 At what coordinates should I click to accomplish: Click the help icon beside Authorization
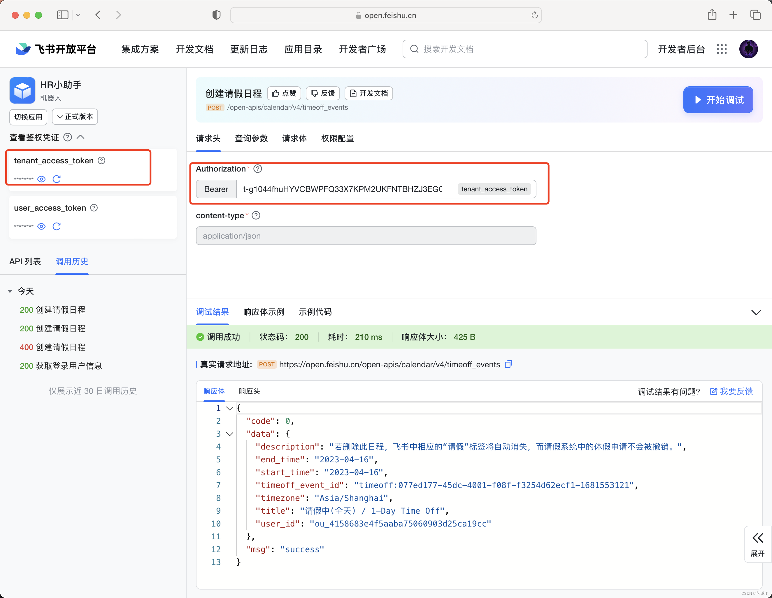pyautogui.click(x=258, y=169)
